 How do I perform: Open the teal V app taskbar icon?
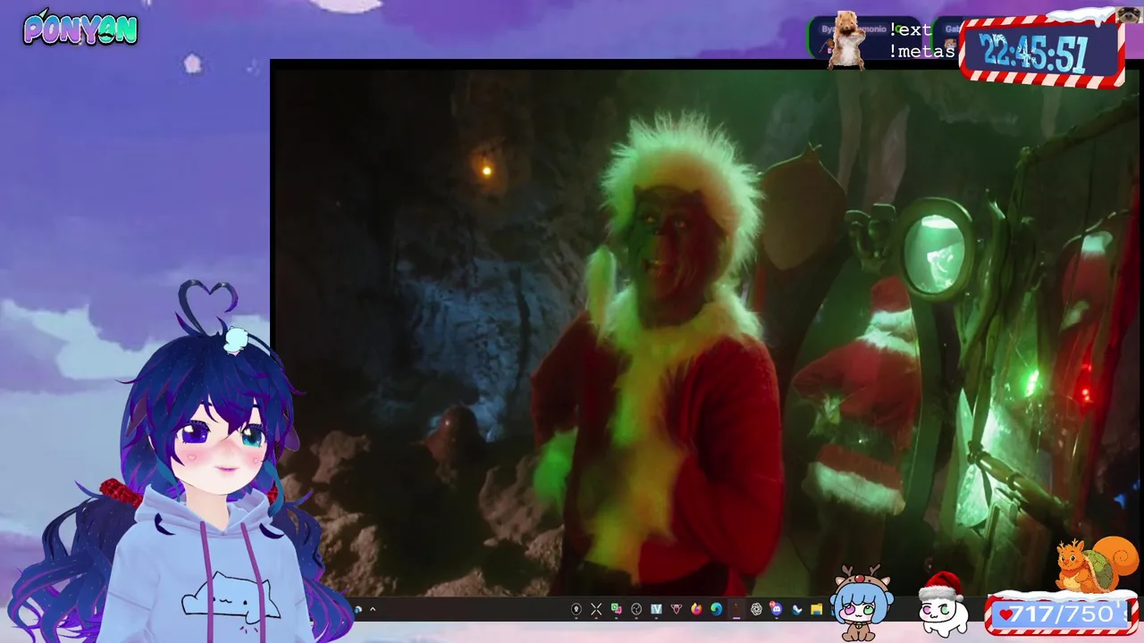tap(656, 609)
